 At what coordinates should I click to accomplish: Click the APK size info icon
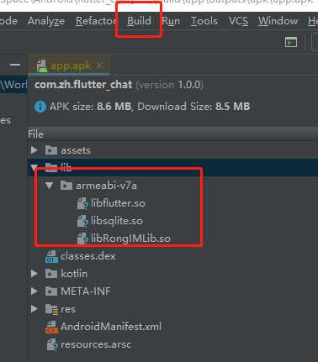click(x=40, y=107)
